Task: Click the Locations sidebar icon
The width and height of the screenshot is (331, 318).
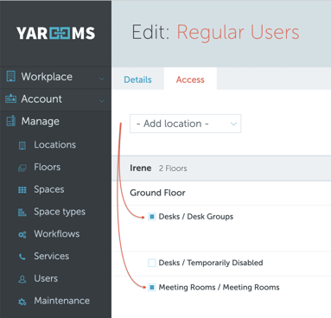Action: click(x=22, y=145)
